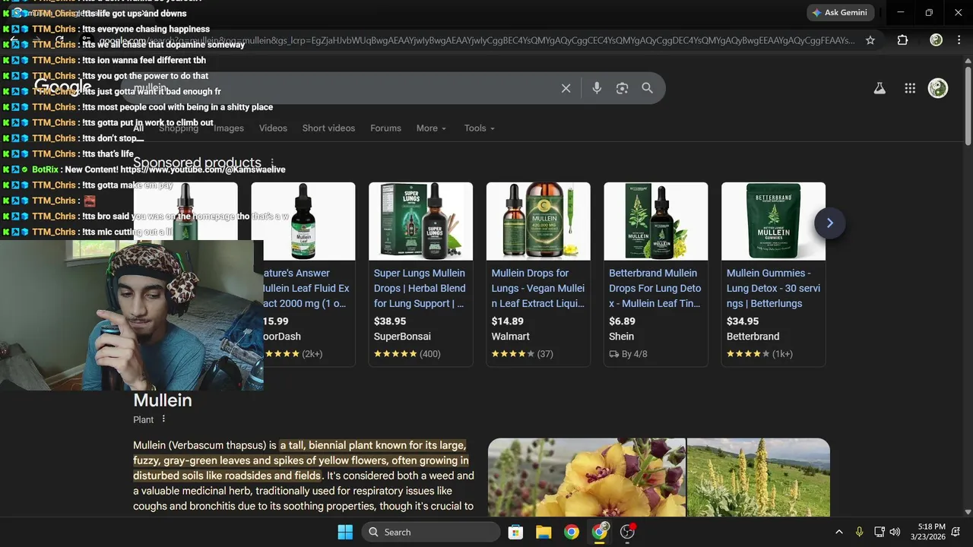Open Microsoft Store from the taskbar
The height and width of the screenshot is (547, 973).
(x=515, y=532)
